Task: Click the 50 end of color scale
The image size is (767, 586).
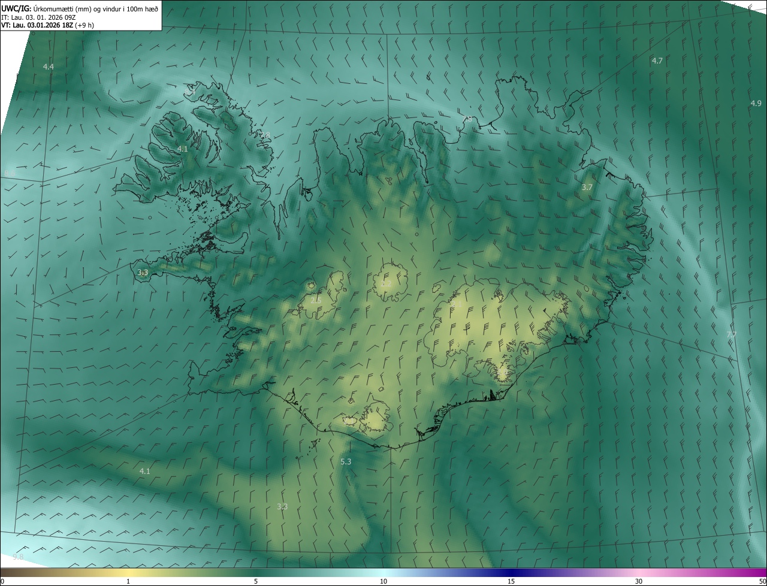Action: coord(762,581)
